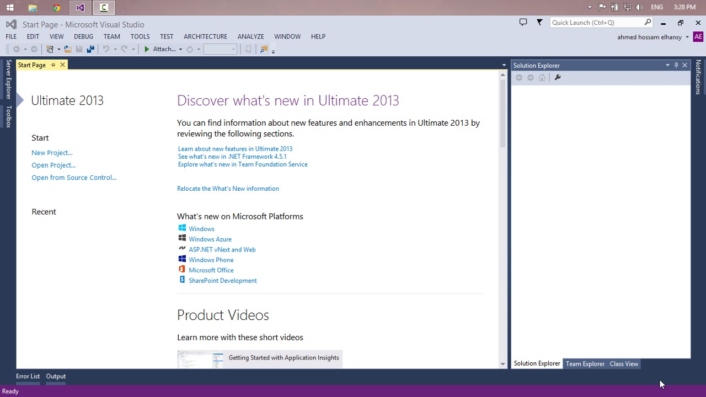706x397 pixels.
Task: Open the Server Explorer side tab
Action: (x=8, y=80)
